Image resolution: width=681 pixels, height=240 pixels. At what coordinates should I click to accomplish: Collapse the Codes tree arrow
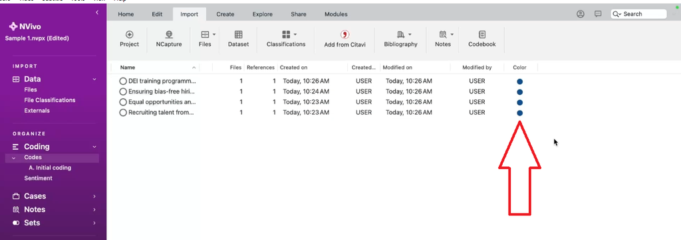point(13,158)
